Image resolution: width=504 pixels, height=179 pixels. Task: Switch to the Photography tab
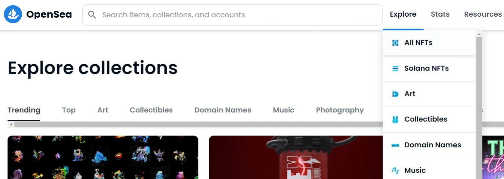(x=340, y=110)
